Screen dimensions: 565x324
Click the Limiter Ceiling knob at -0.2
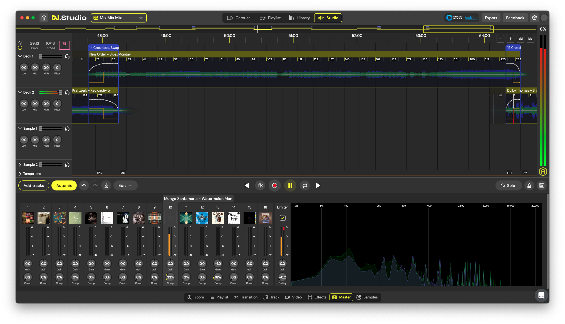[x=282, y=277]
